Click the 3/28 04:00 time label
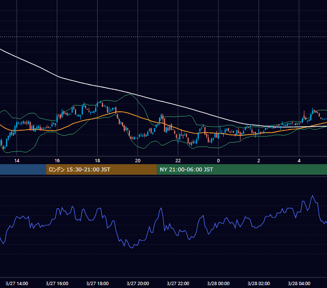 tap(299, 283)
